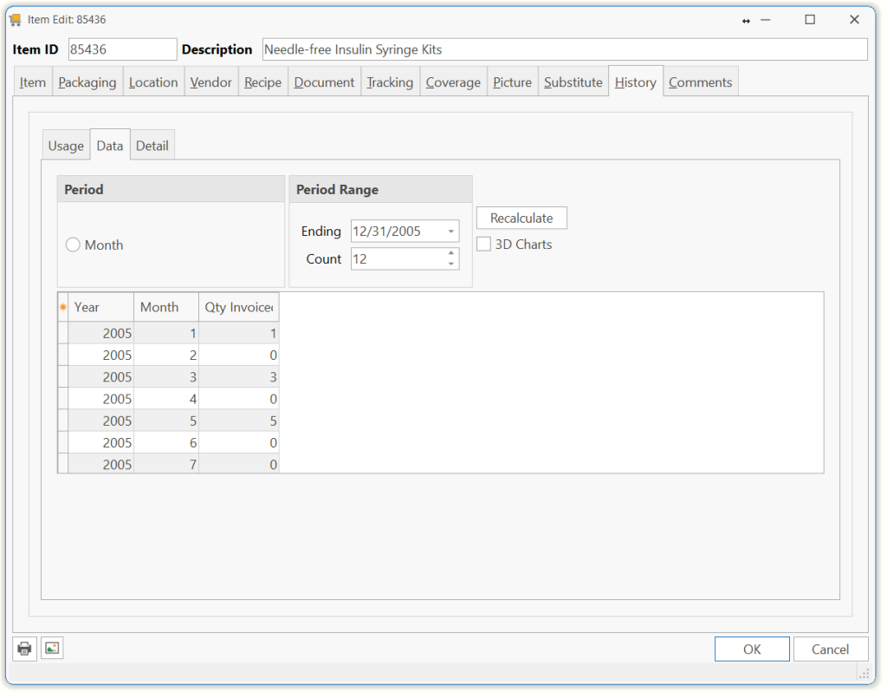This screenshot has height=692, width=887.
Task: Click the Recalculate button
Action: (x=521, y=218)
